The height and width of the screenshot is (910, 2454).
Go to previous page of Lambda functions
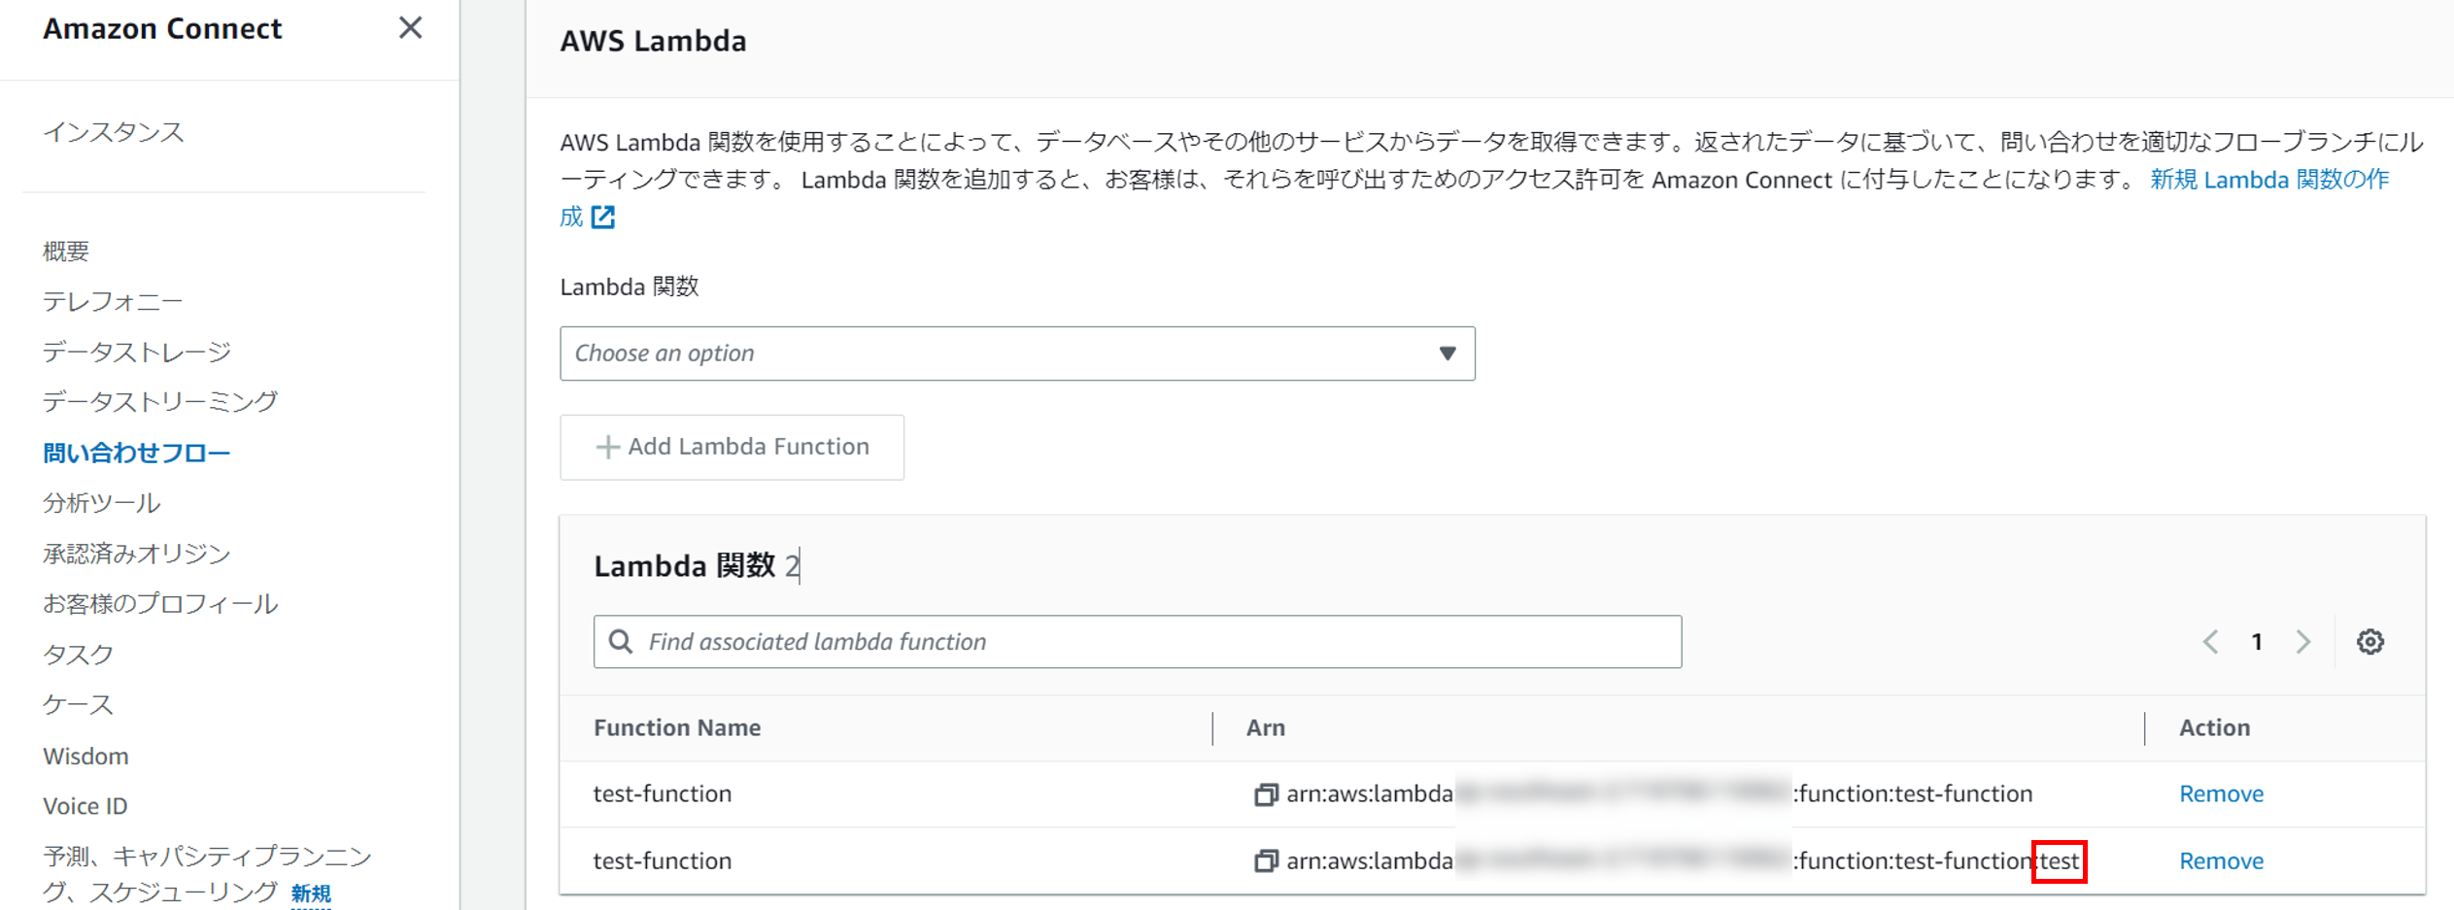(x=2211, y=642)
